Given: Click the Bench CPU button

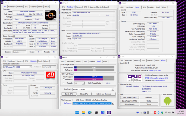Looking at the screenshot, I should [69, 94].
